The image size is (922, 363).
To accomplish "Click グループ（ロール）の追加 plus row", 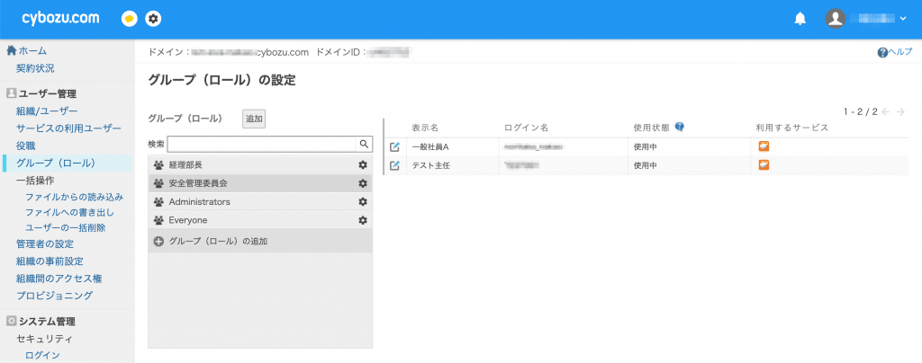I will [x=260, y=241].
